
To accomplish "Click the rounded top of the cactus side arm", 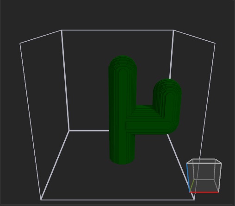I will tap(168, 85).
